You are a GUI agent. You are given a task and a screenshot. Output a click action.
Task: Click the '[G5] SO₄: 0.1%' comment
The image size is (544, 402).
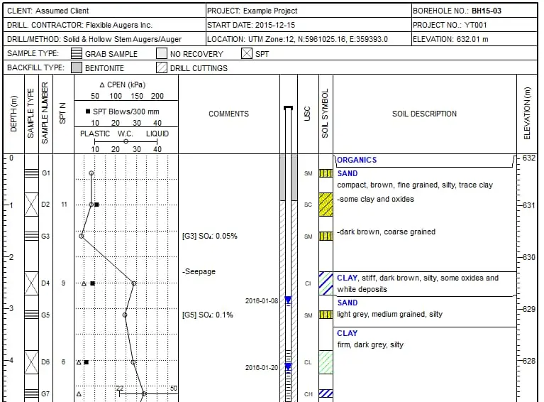tap(208, 315)
